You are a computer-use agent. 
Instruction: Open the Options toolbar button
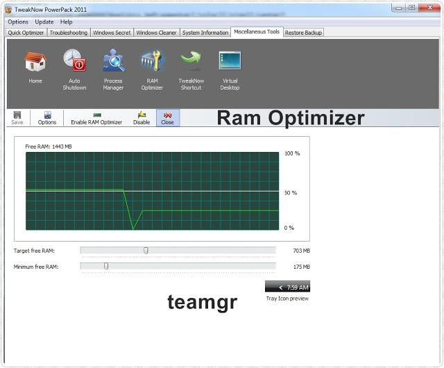coord(47,118)
